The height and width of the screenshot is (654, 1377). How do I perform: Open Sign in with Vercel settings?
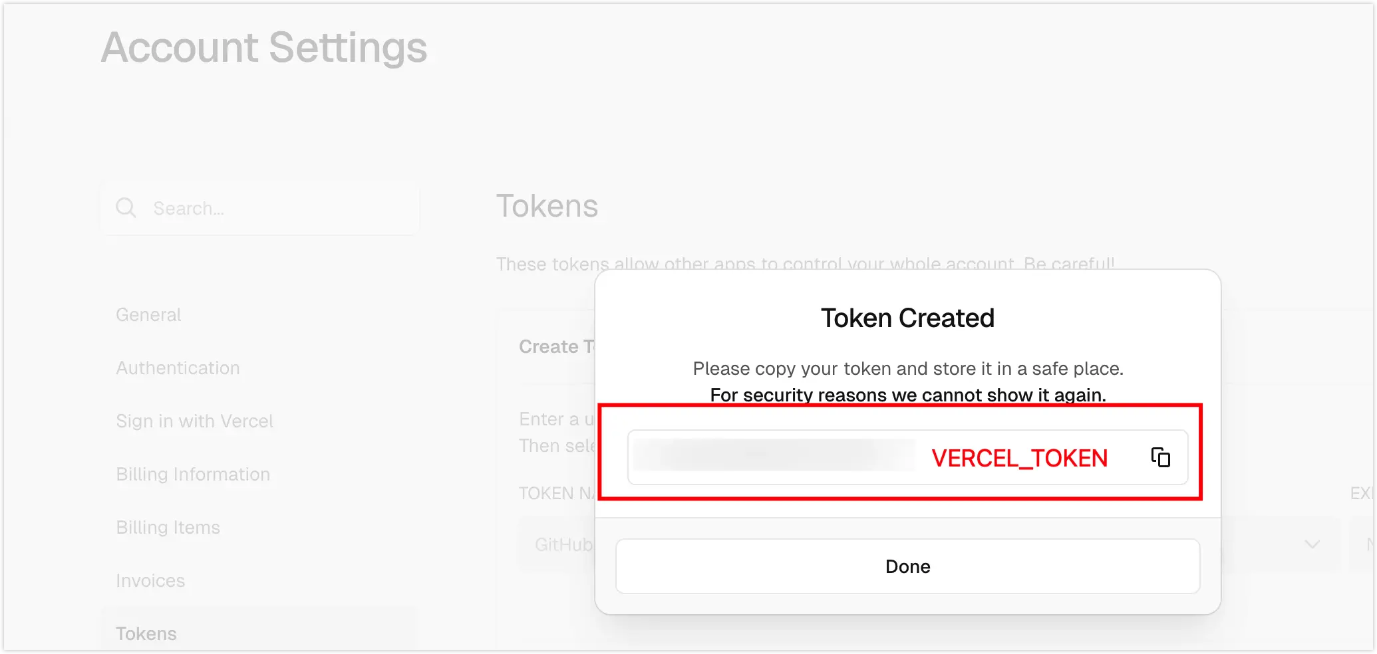pyautogui.click(x=194, y=421)
